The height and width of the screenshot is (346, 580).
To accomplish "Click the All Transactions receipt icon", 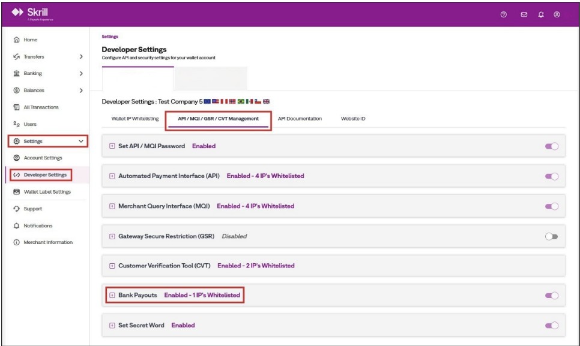I will click(17, 107).
